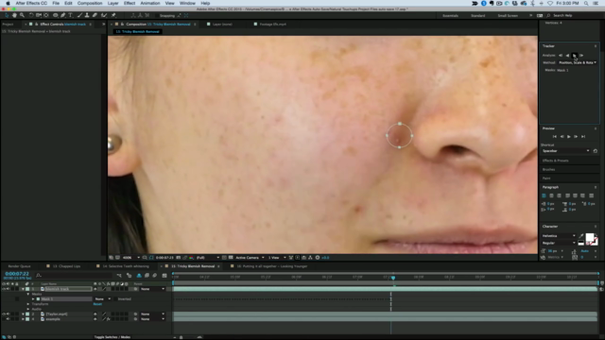The height and width of the screenshot is (340, 605).
Task: Click eyedropper in Character panel
Action: pos(581,236)
